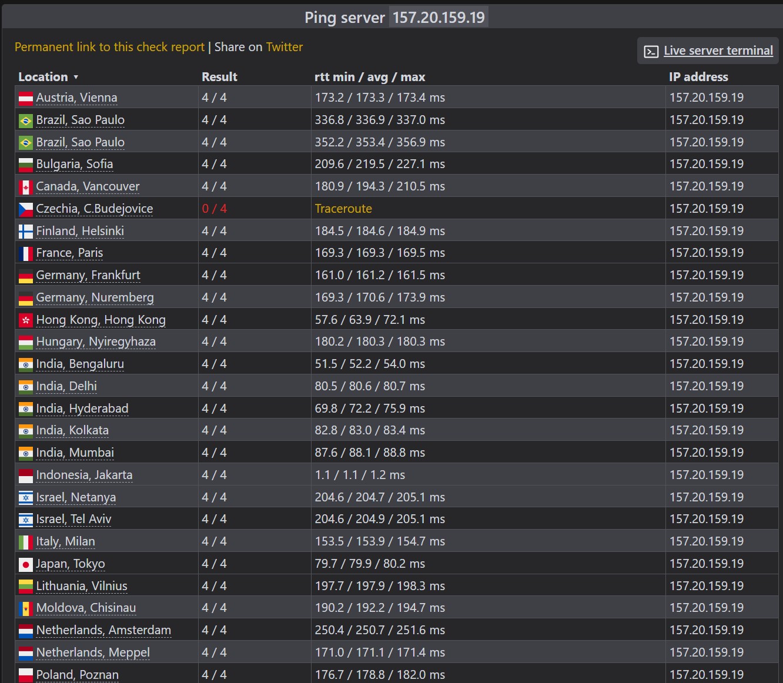Click the flag beside Germany, Frankfurt
The height and width of the screenshot is (683, 783).
[26, 276]
